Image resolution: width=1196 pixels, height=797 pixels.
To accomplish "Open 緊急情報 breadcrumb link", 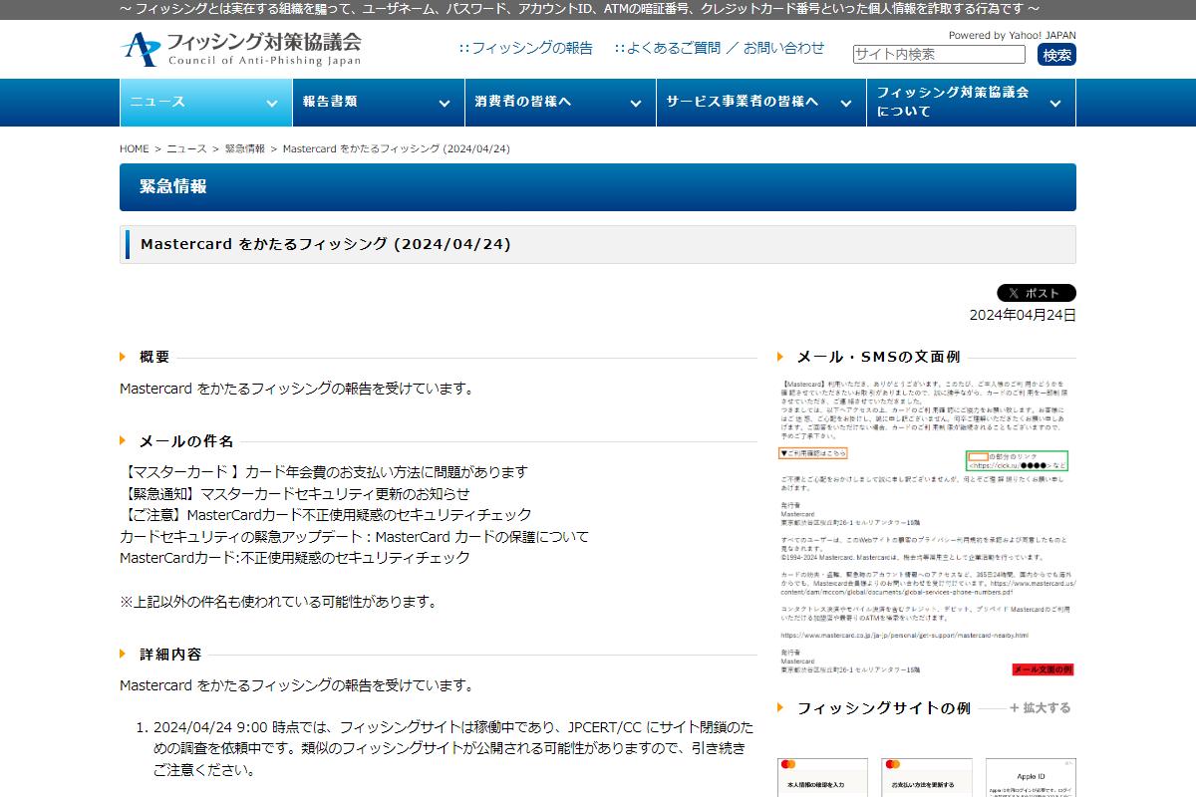I will [x=244, y=148].
